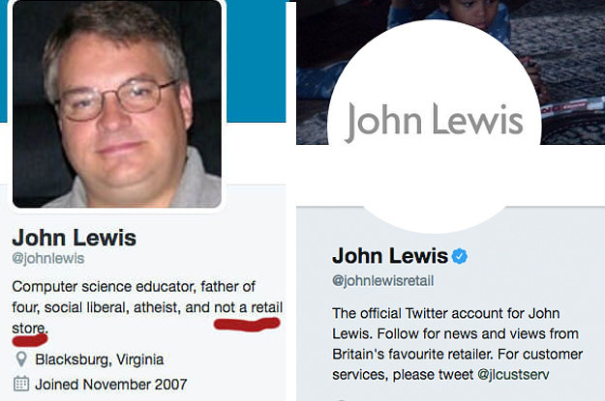Screen dimensions: 605x401
Task: Click the bold John Lewis name, left profile
Action: (x=75, y=238)
